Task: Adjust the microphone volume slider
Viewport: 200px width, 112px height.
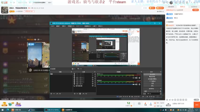Action: pos(116,78)
